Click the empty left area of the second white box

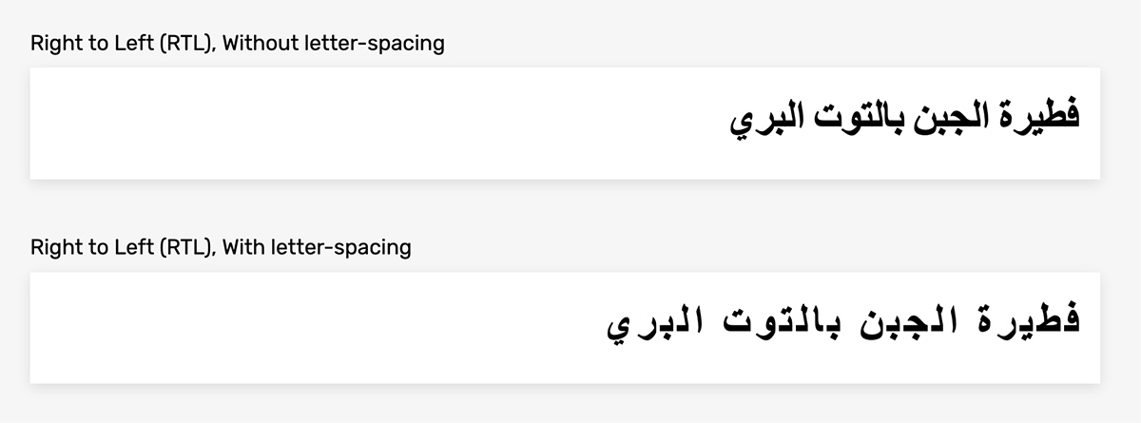pos(285,328)
